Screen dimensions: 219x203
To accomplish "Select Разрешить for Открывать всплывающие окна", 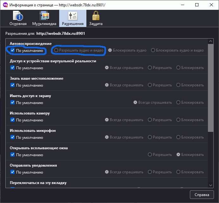I will coord(150,155).
